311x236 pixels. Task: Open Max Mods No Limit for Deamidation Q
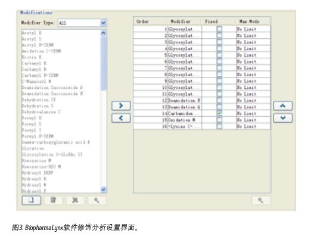253,107
